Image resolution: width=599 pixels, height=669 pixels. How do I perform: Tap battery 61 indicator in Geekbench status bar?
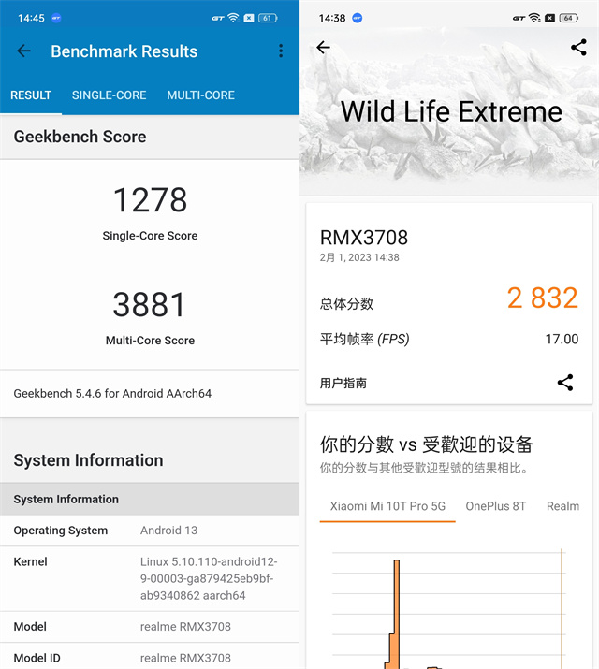[x=268, y=18]
